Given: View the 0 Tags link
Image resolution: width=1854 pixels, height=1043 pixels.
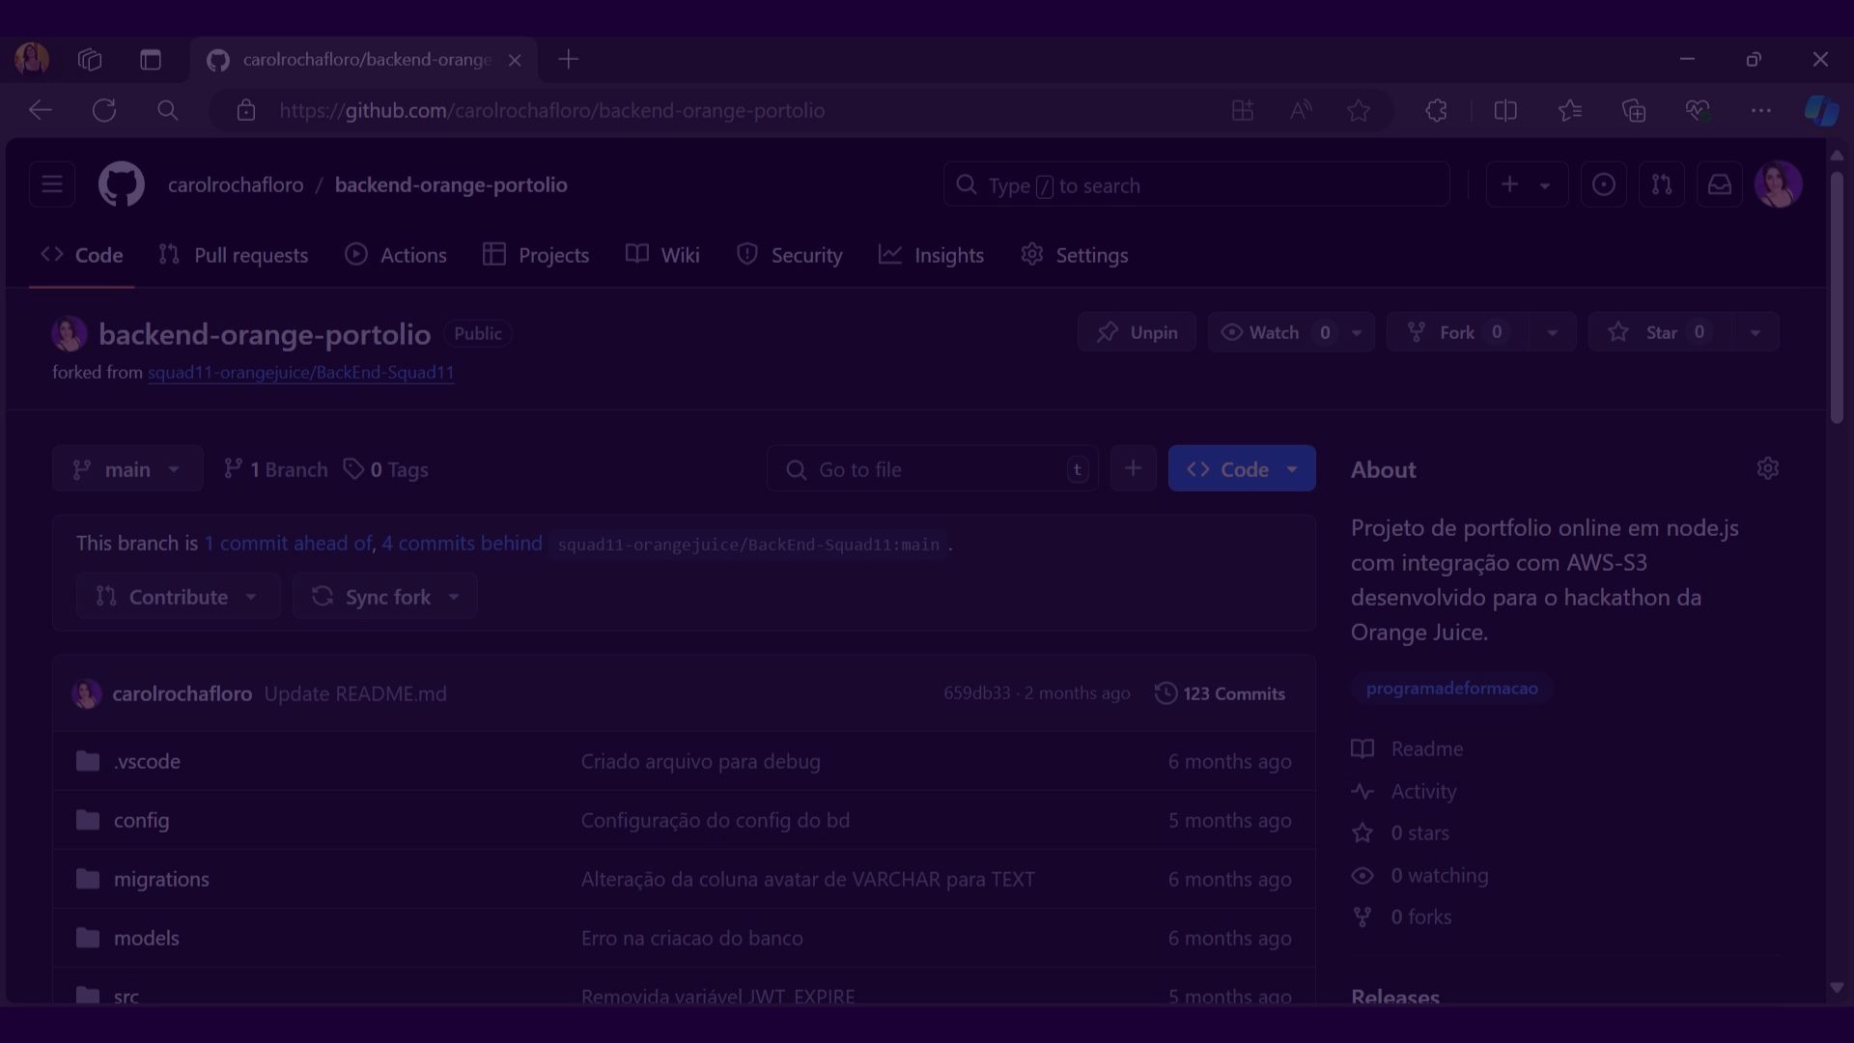Looking at the screenshot, I should coord(385,469).
